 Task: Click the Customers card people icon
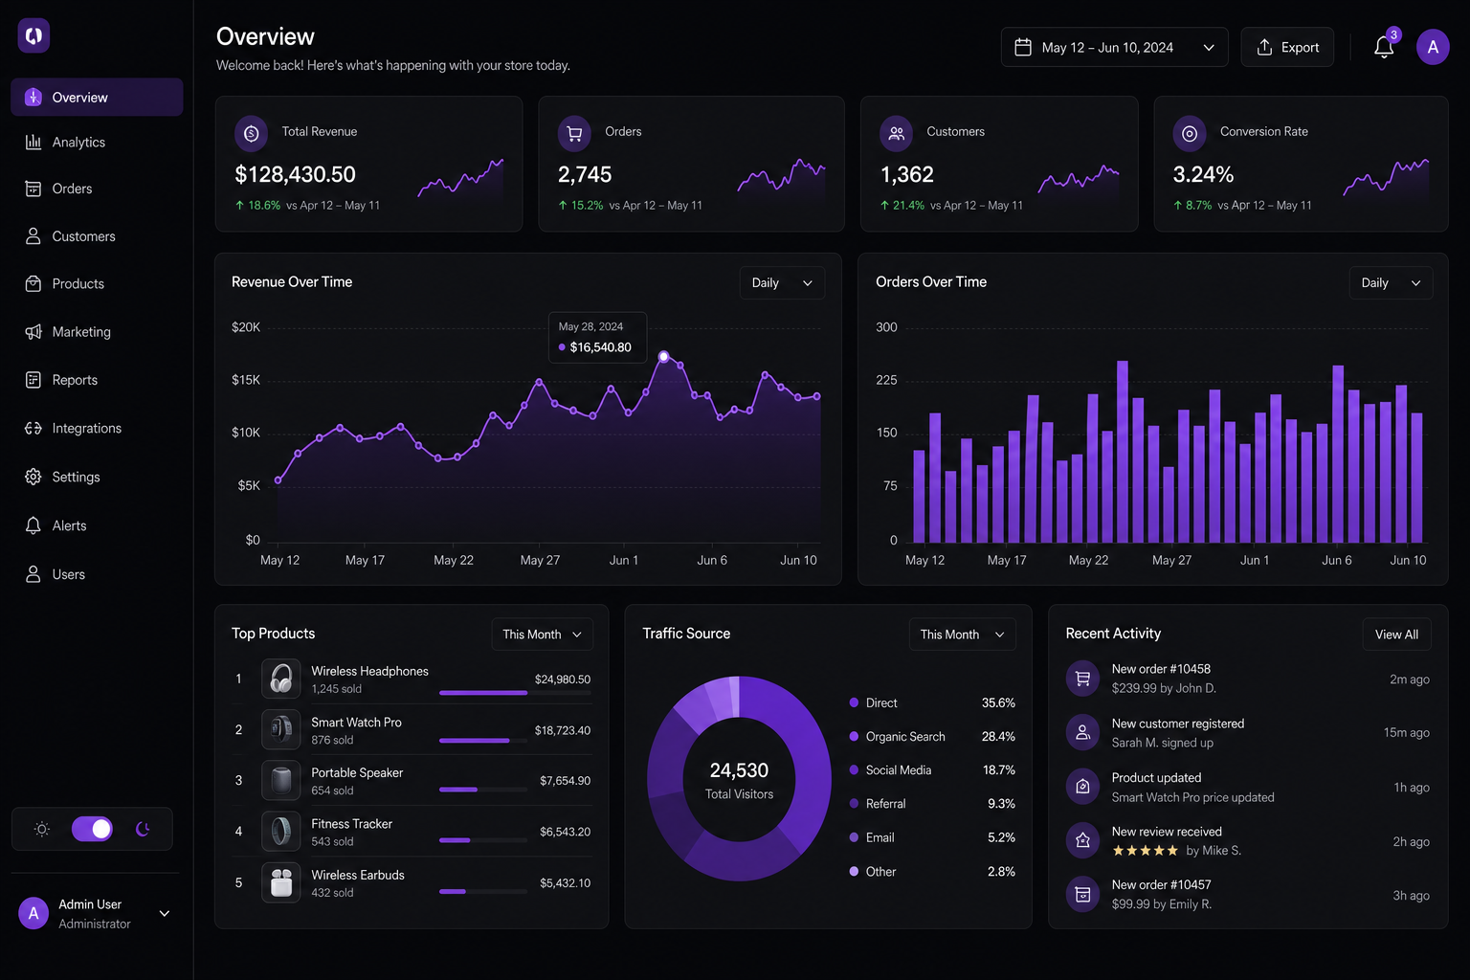(896, 134)
